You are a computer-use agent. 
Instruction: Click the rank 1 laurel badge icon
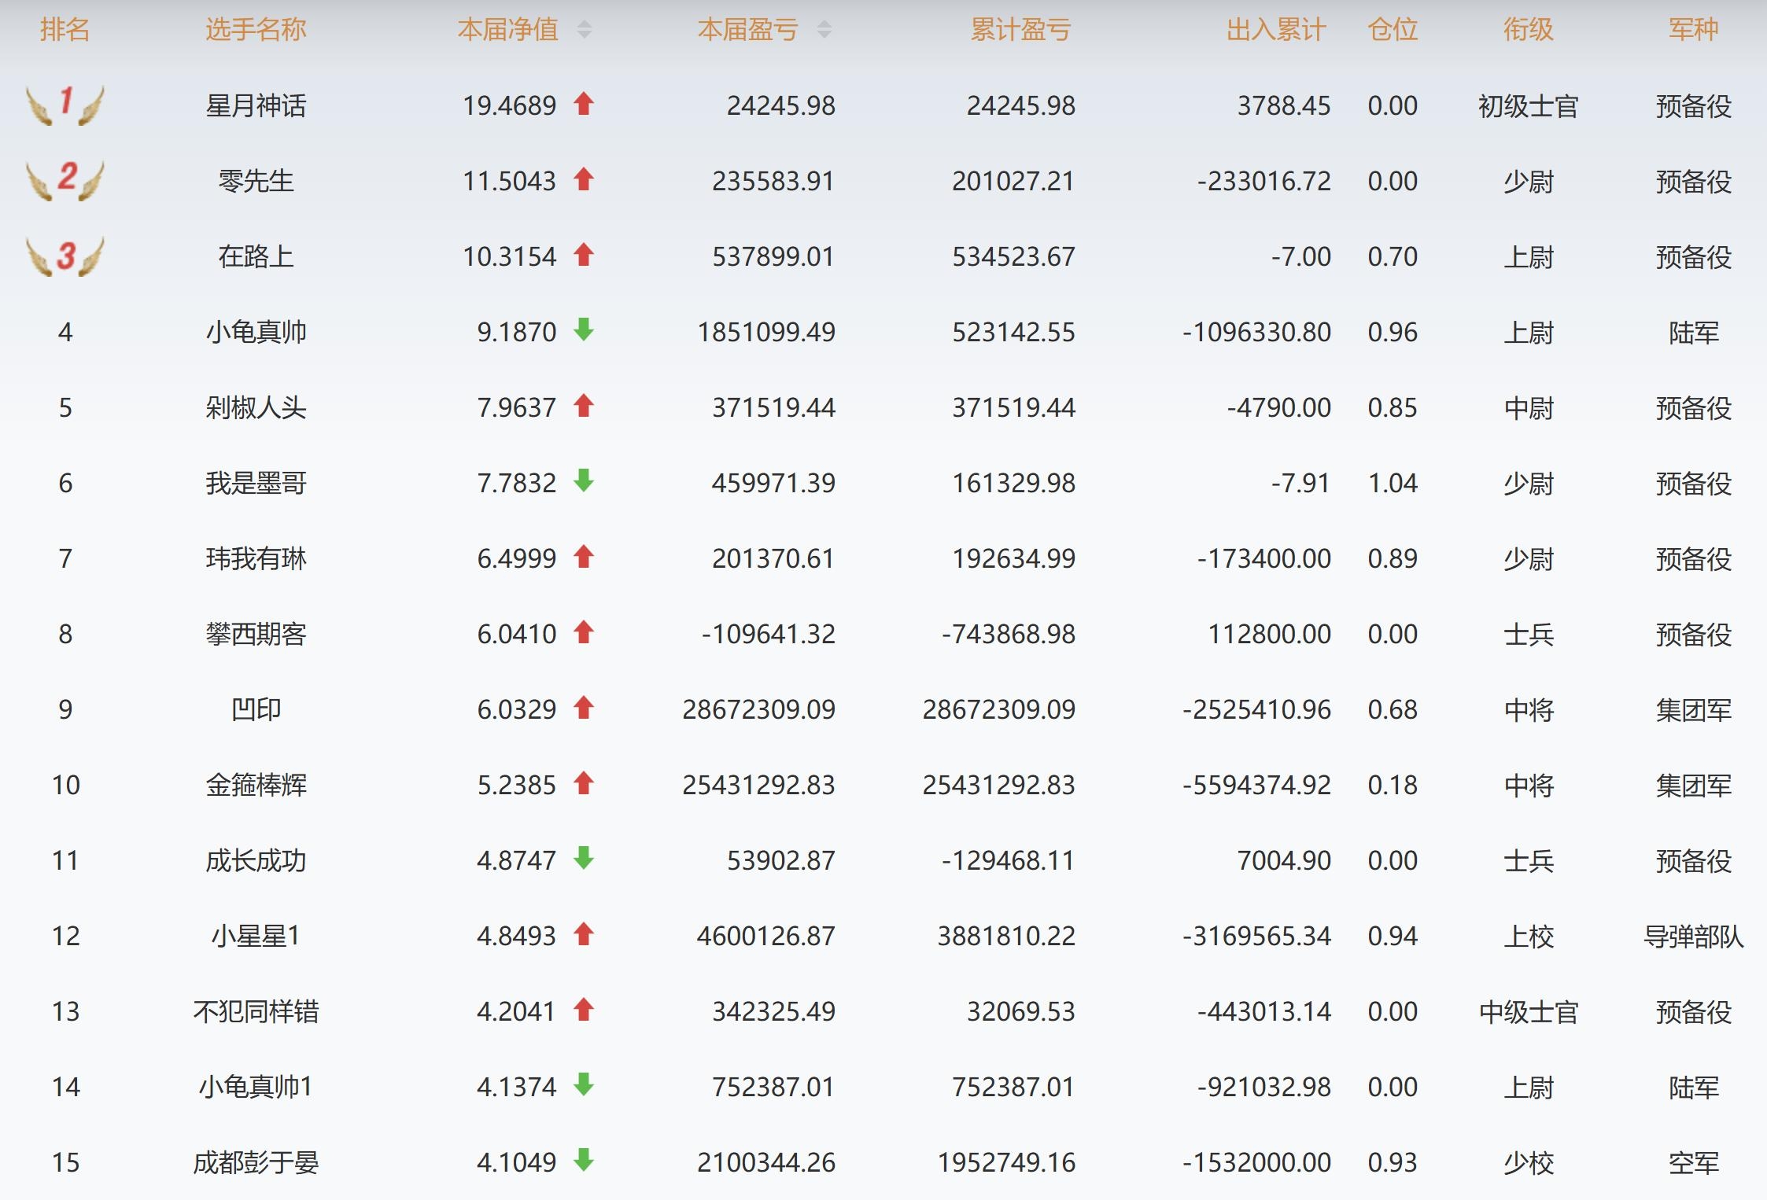pyautogui.click(x=65, y=105)
